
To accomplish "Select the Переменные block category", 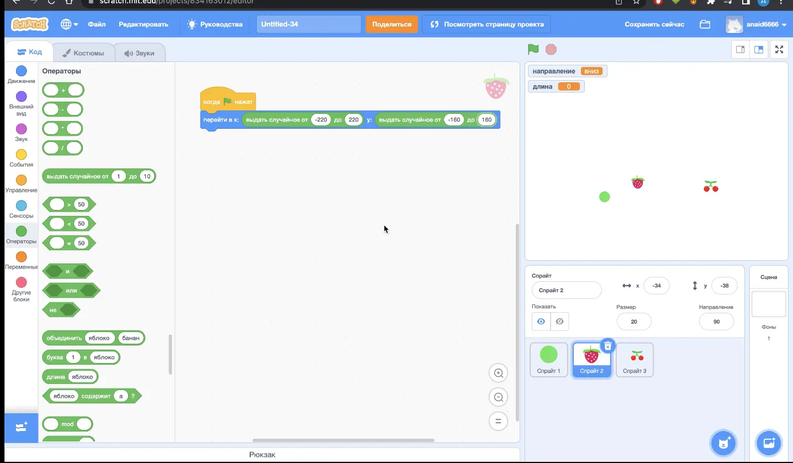I will tap(21, 261).
